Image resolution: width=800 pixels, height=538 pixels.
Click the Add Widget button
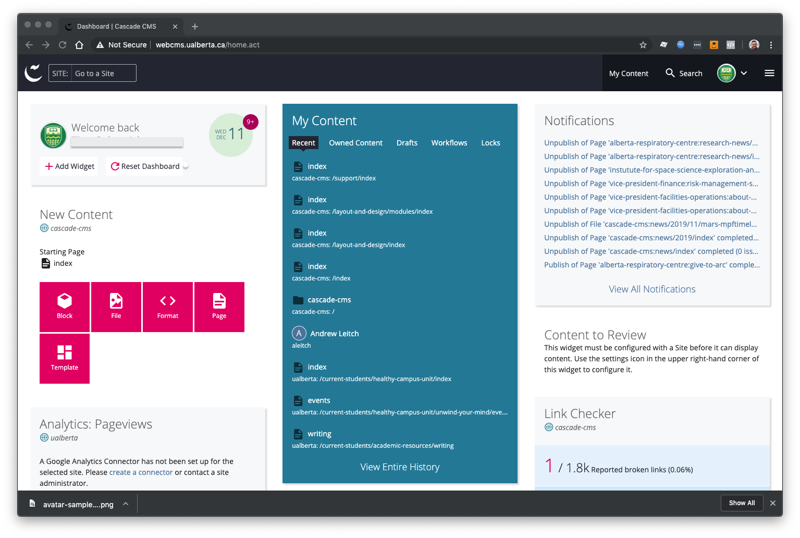point(69,166)
